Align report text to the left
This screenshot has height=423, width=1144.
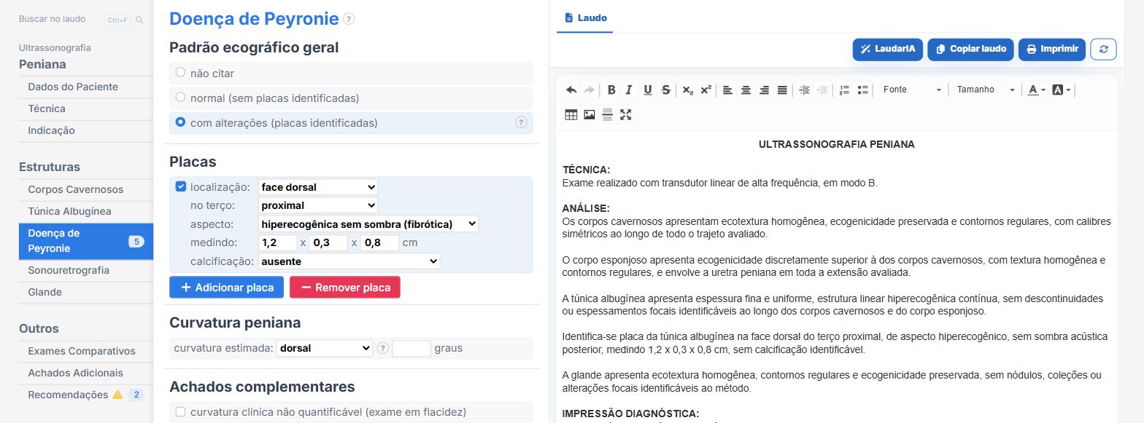727,90
